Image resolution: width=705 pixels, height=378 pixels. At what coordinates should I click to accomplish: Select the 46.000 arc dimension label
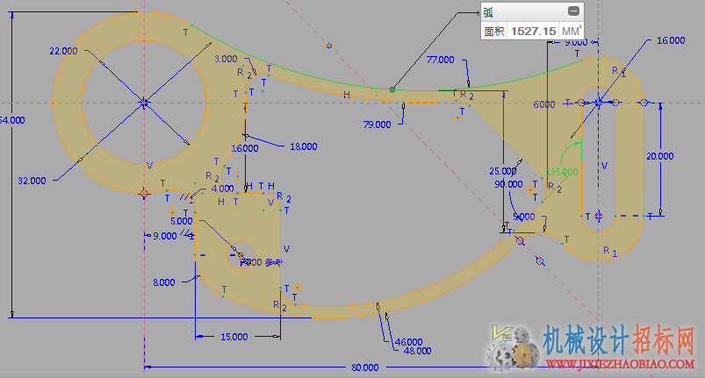408,342
